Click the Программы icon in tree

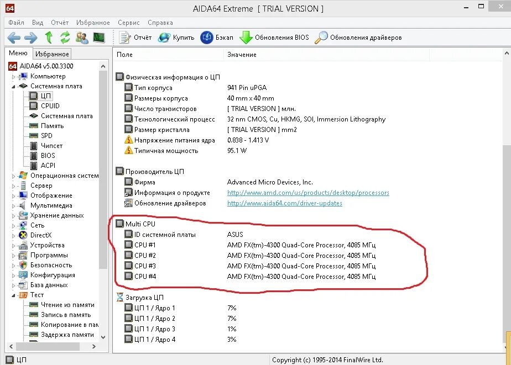coord(23,255)
